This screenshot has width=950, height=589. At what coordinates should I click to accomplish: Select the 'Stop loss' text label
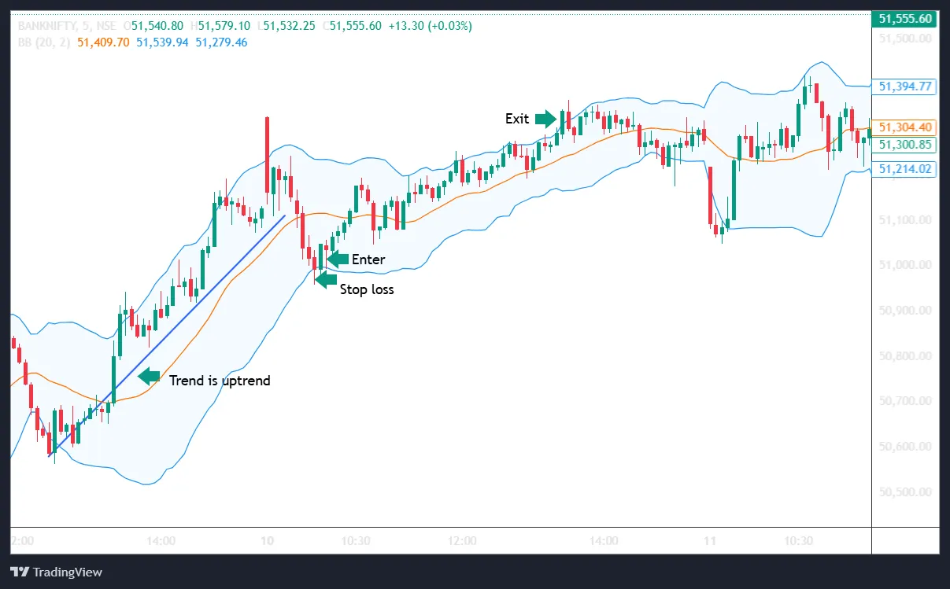[x=367, y=289]
